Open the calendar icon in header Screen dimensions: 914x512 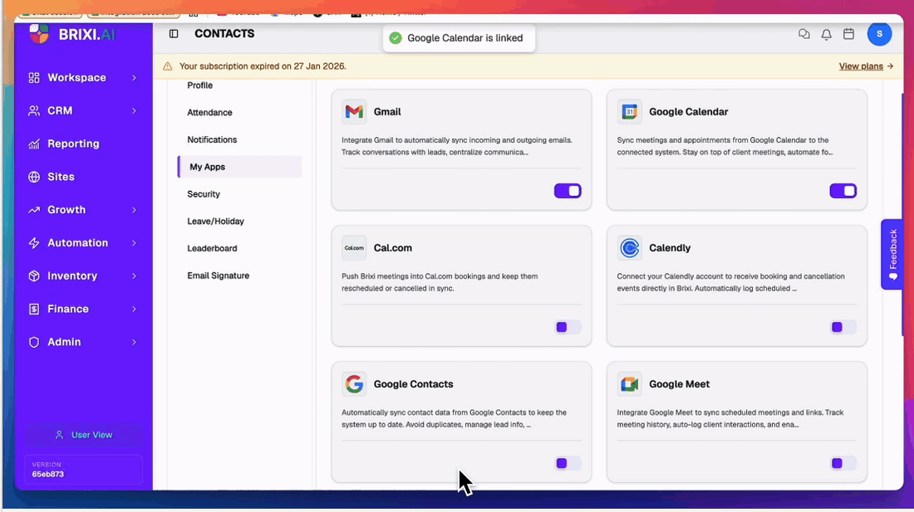click(848, 34)
